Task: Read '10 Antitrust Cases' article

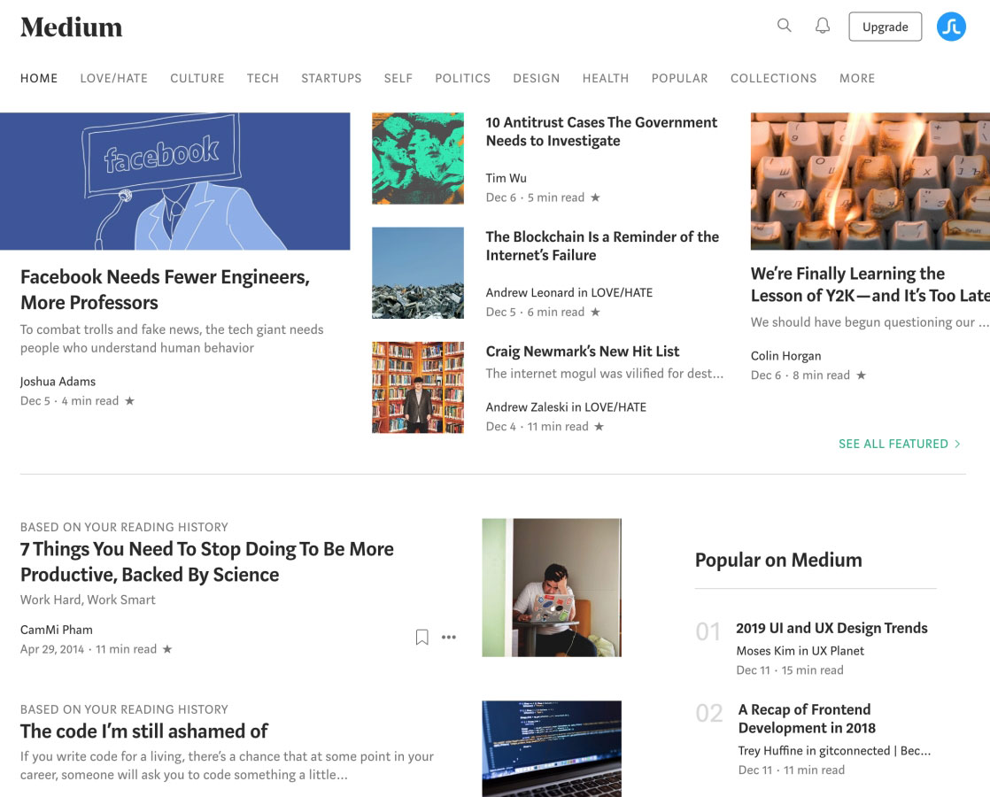Action: click(x=601, y=131)
